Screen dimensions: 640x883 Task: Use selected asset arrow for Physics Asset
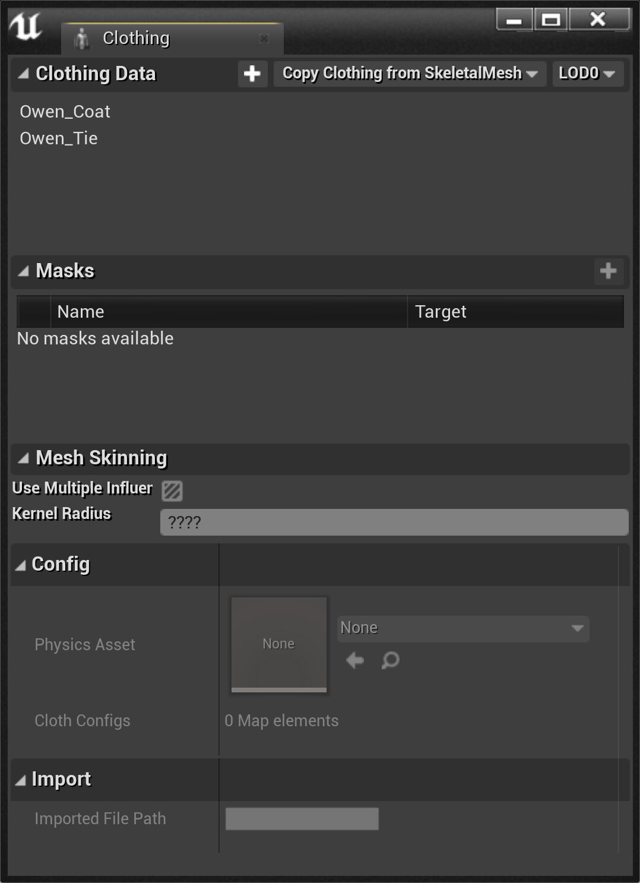tap(355, 660)
